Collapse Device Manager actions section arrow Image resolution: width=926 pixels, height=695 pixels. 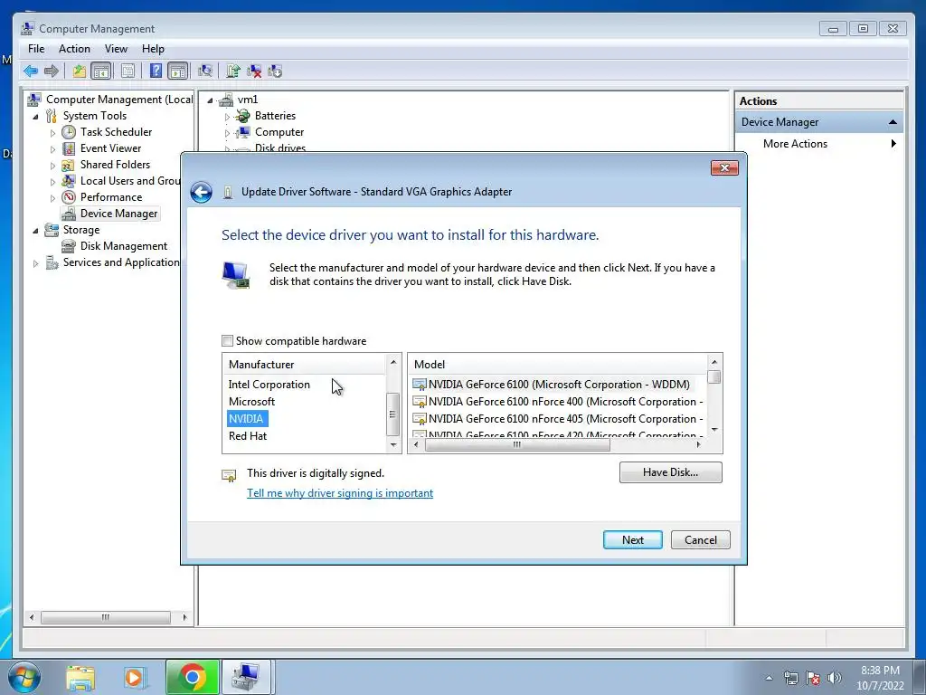(x=893, y=122)
